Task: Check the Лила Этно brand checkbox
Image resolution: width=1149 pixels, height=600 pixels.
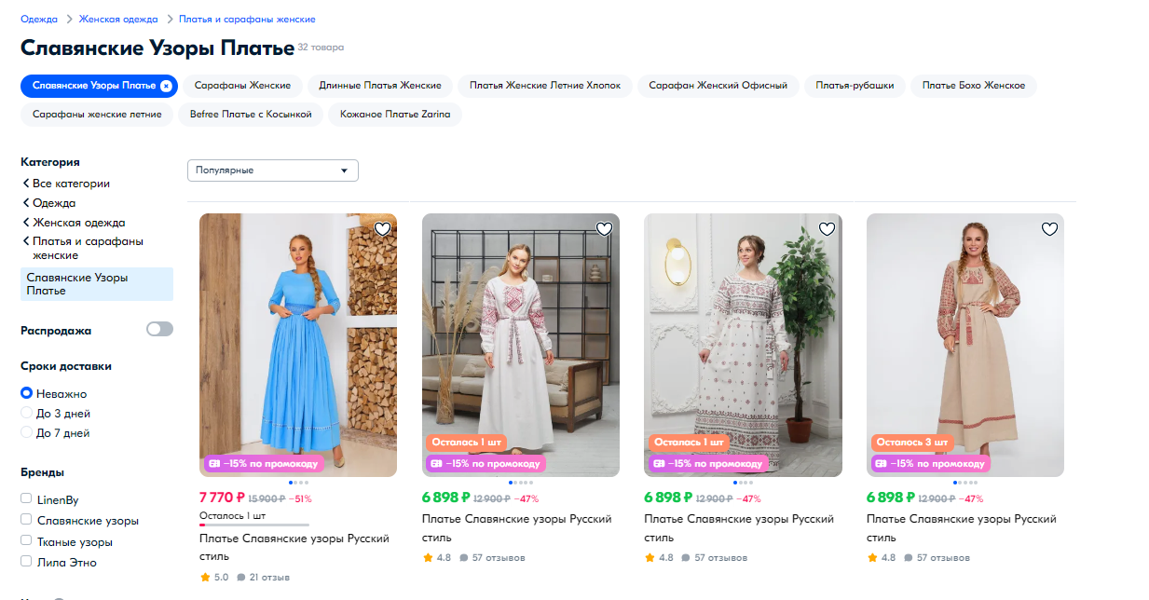Action: (26, 561)
